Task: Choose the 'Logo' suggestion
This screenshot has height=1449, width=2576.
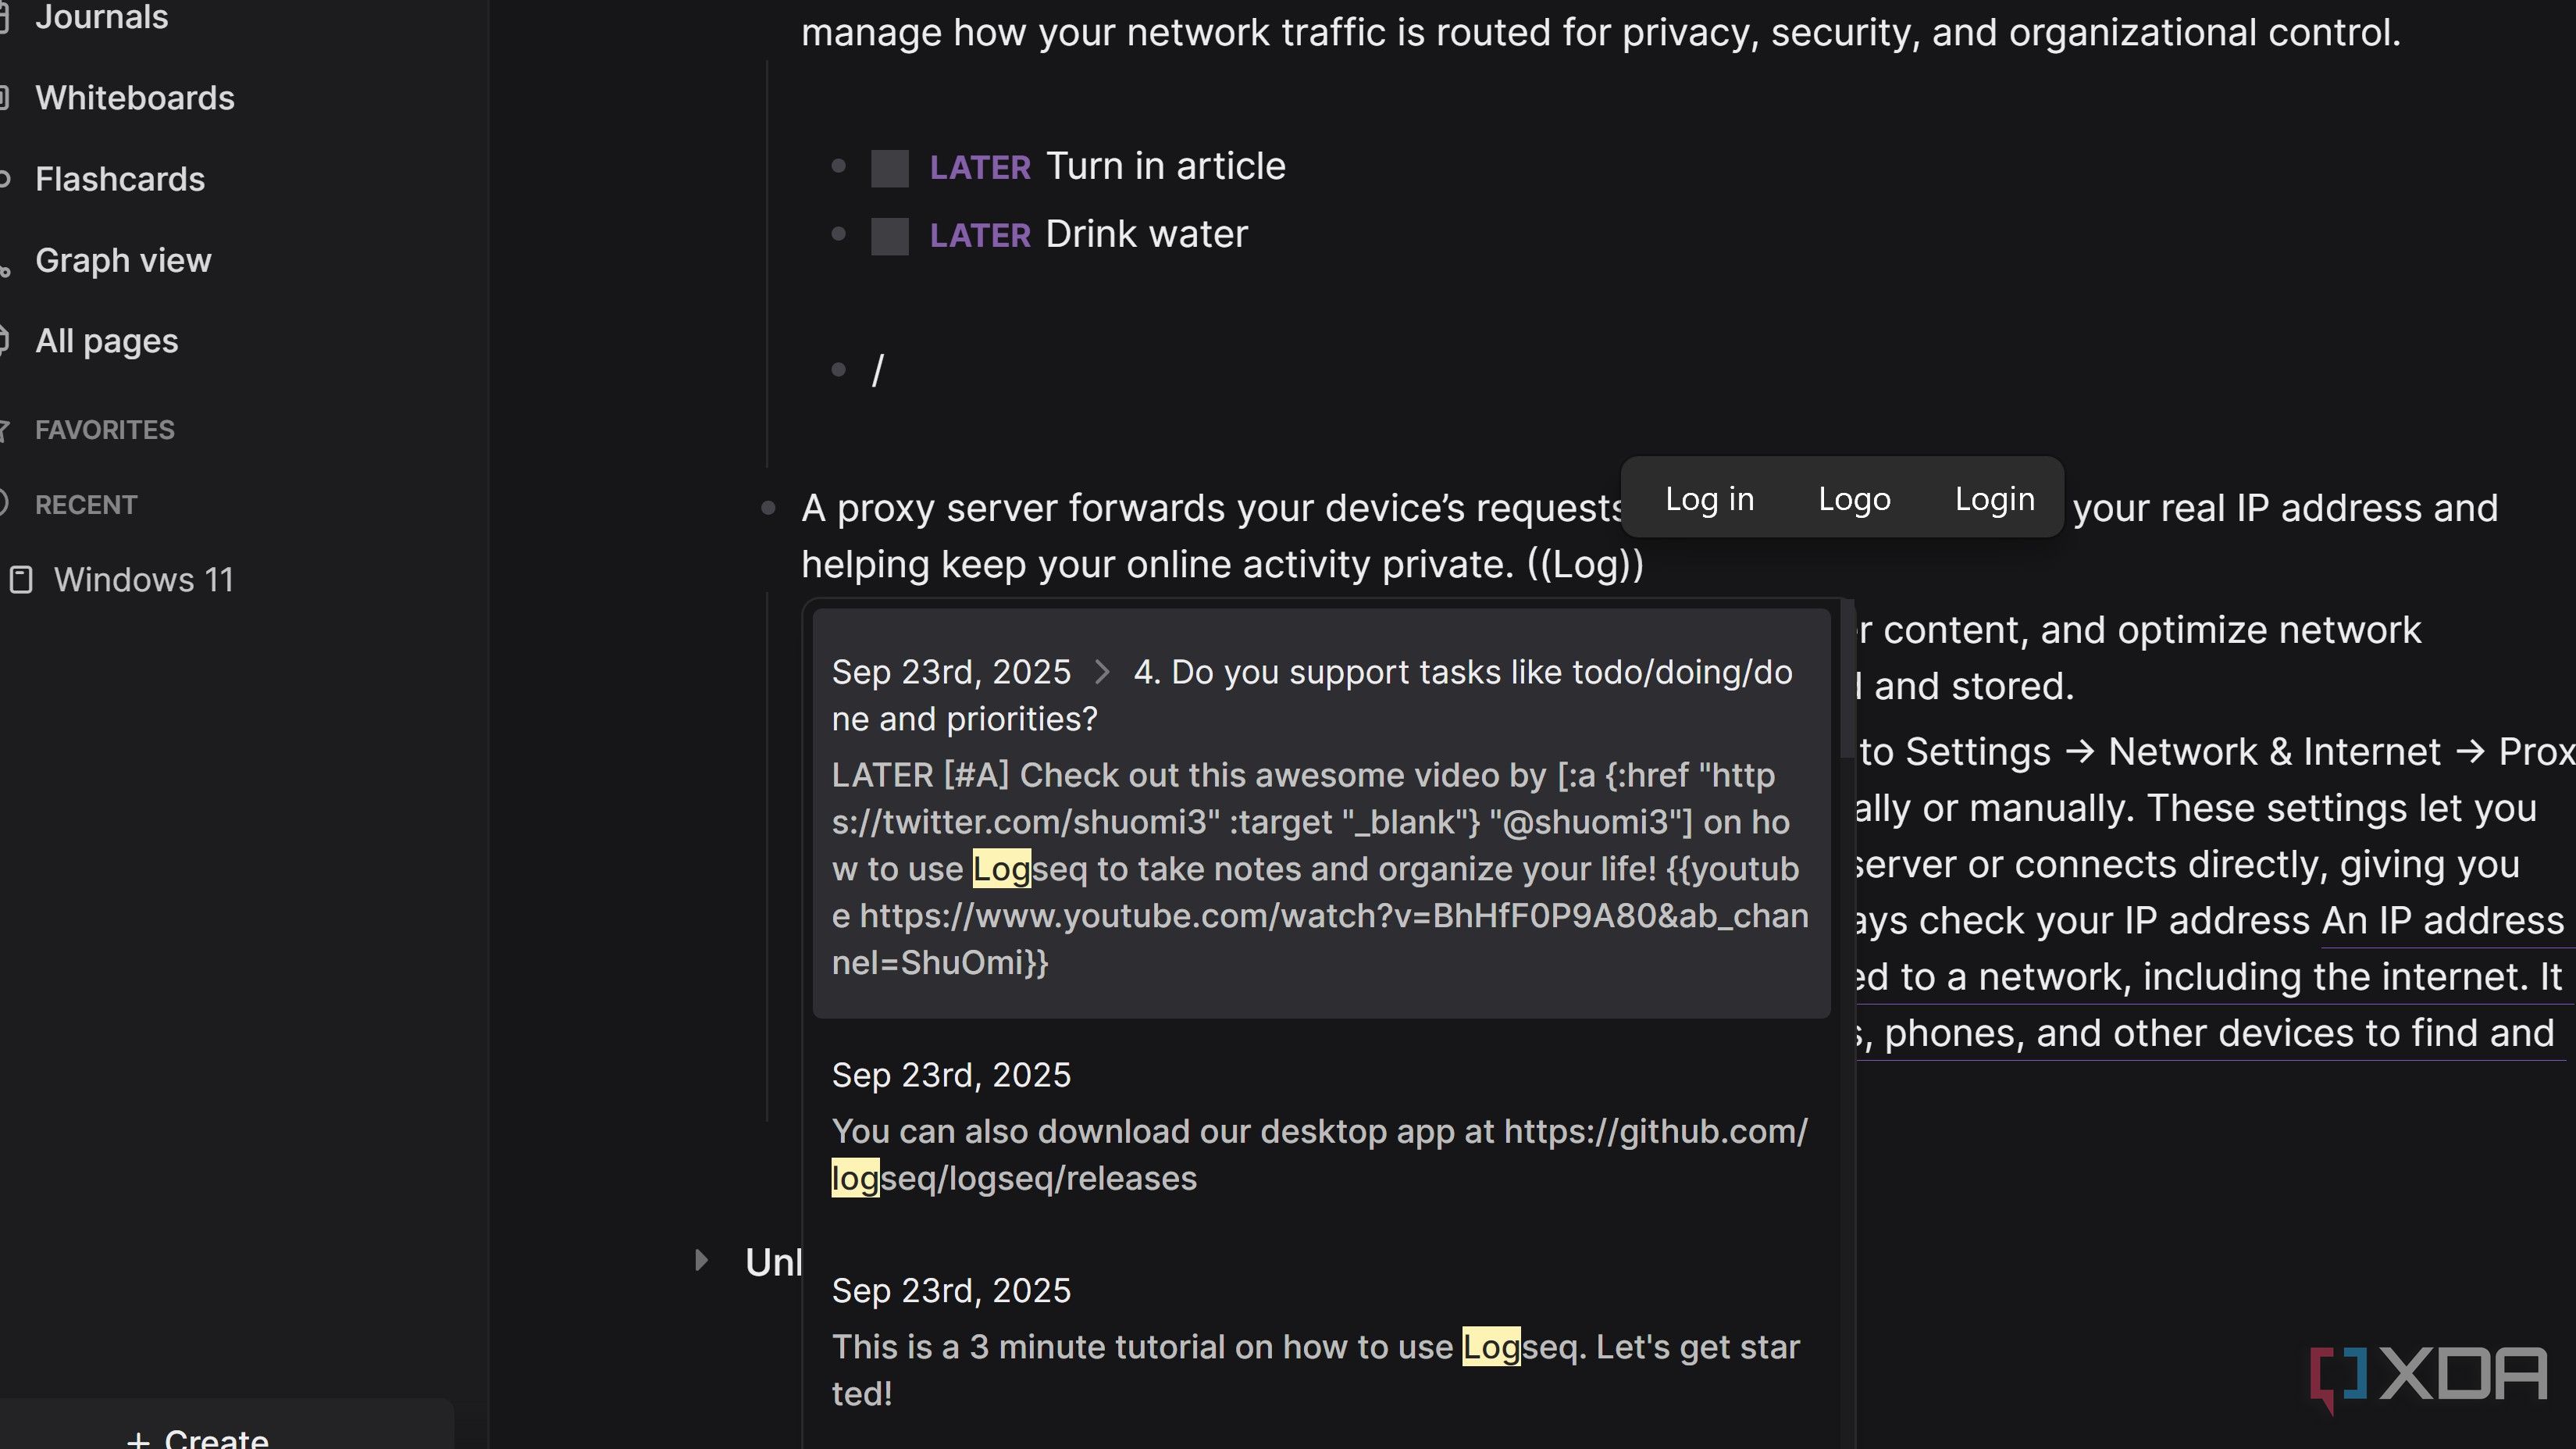Action: tap(1854, 498)
